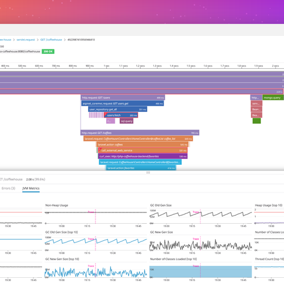Click the 500 ms tick on the timeline ruler
The image size is (284, 284).
[x=22, y=66]
